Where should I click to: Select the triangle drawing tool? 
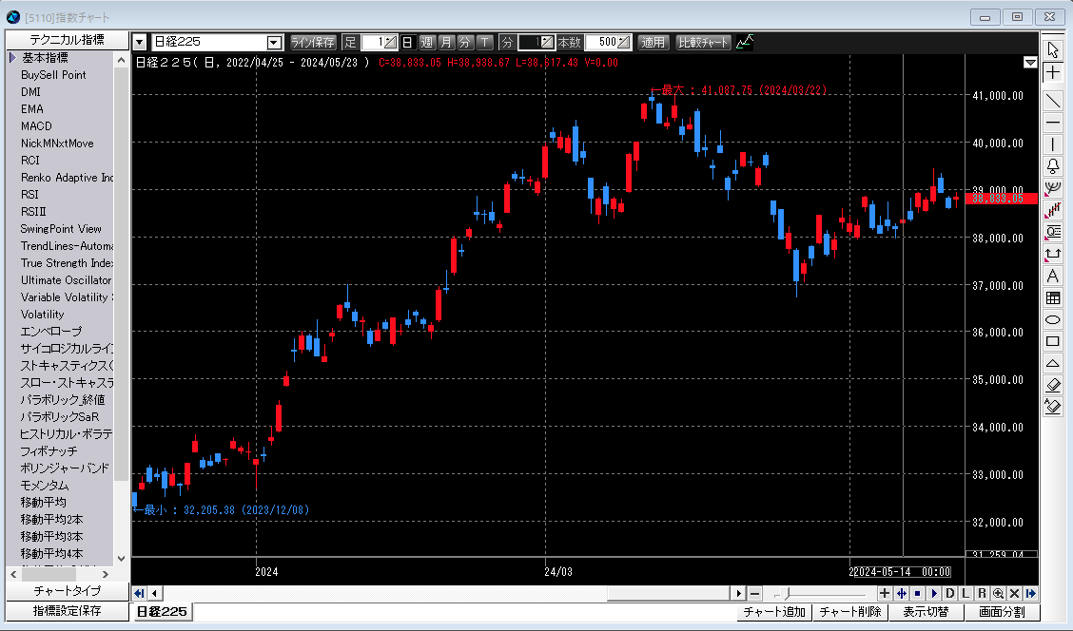(1053, 364)
